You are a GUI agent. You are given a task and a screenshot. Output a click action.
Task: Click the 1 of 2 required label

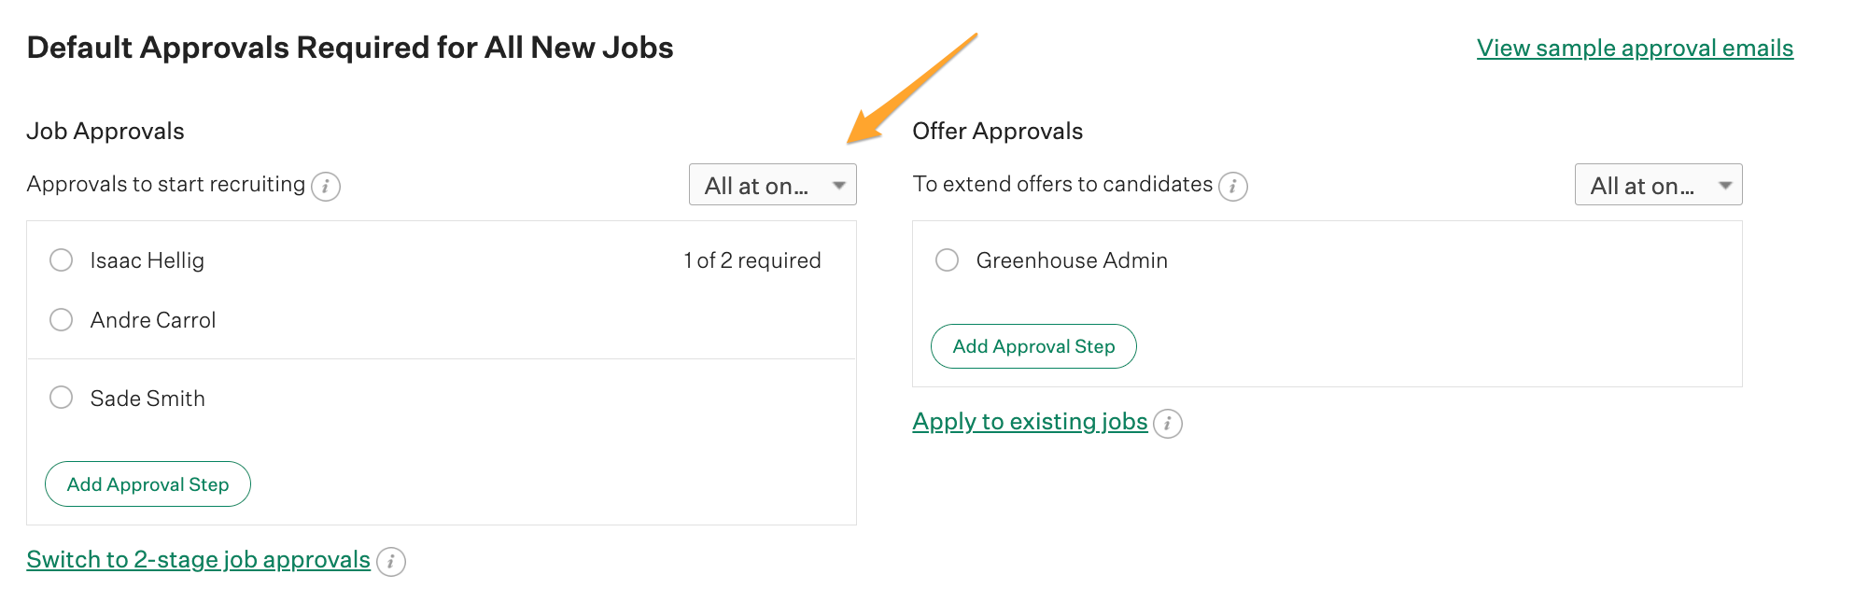(751, 261)
